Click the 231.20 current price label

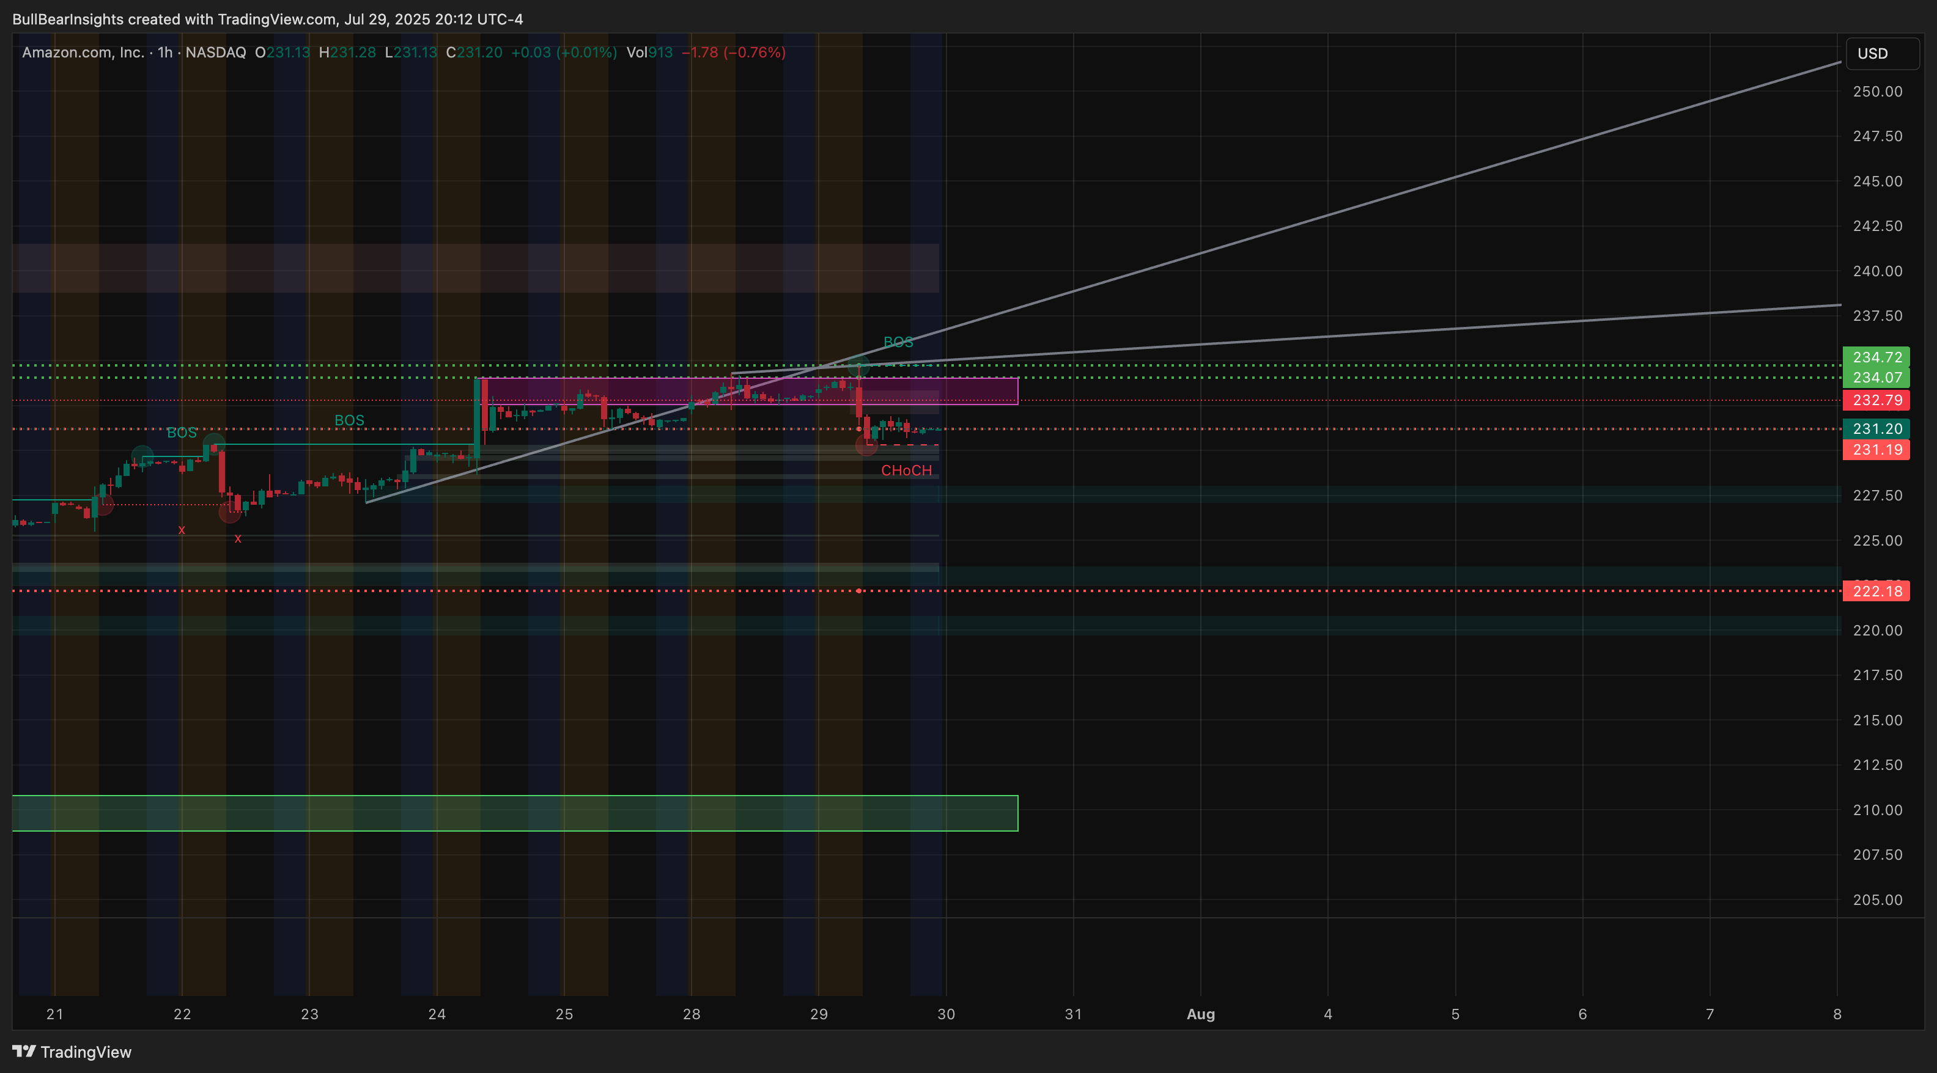coord(1876,429)
